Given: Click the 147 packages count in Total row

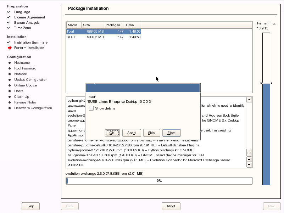Looking at the screenshot, I should [x=121, y=31].
